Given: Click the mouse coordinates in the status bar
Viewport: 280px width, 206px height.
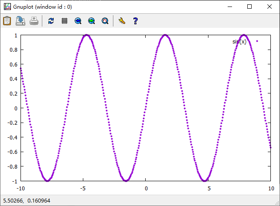Looking at the screenshot, I should tap(27, 201).
